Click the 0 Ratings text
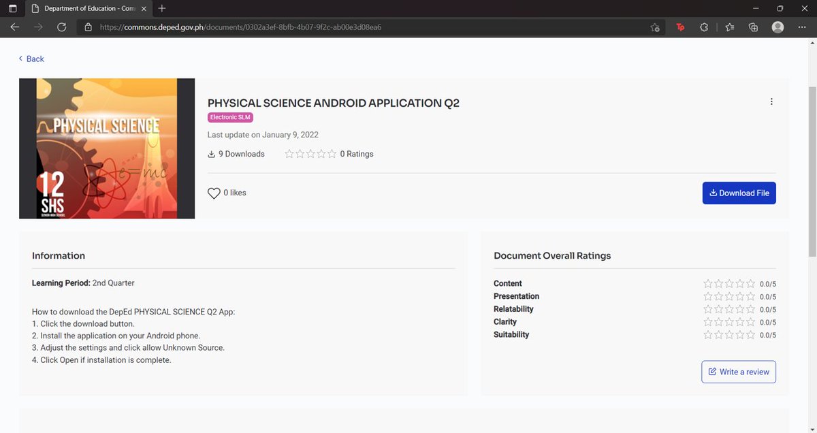817x433 pixels. click(x=357, y=154)
